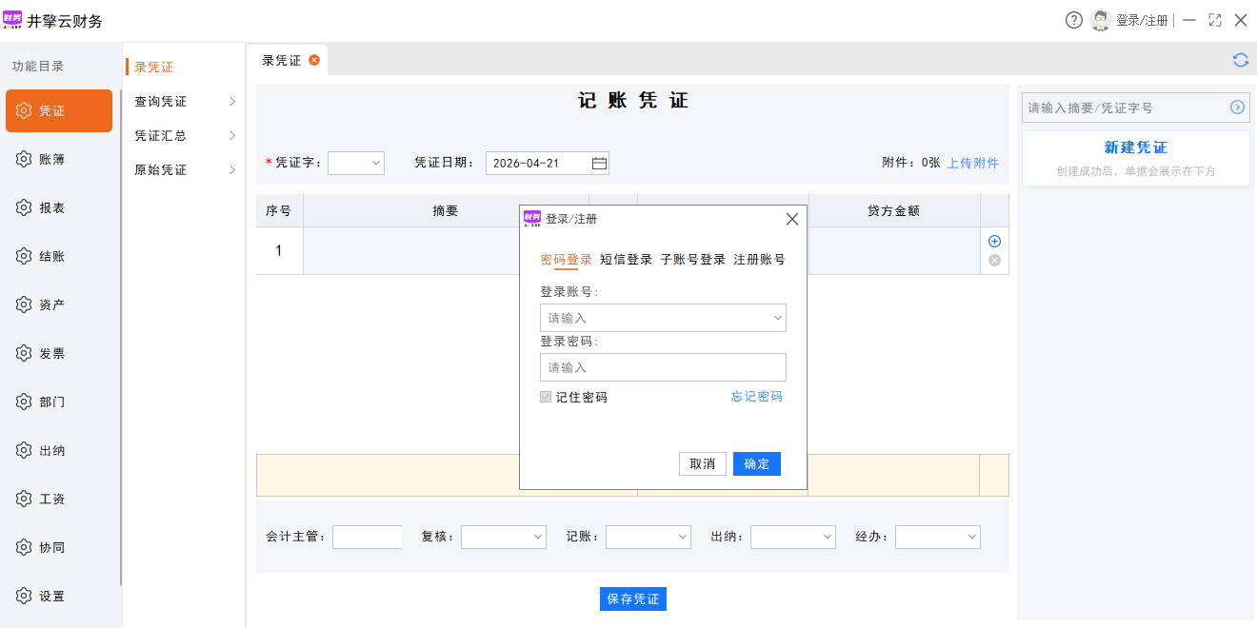Switch to 注册账号 tab
Image resolution: width=1257 pixels, height=628 pixels.
coord(759,260)
